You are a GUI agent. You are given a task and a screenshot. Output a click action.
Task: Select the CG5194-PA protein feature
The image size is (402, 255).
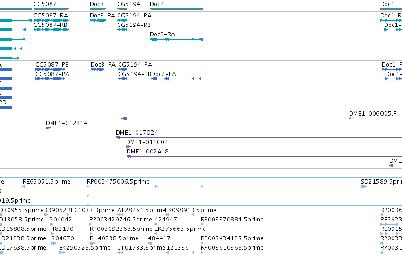tap(122, 69)
